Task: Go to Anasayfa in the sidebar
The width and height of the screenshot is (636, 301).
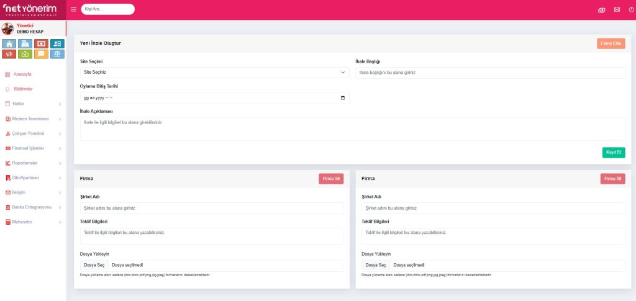Action: 22,74
